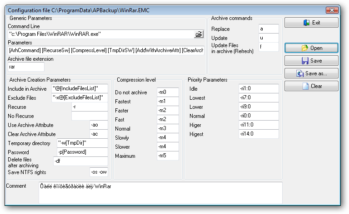
Task: Click the browse folder icon beside Command Line
Action: pyautogui.click(x=199, y=34)
